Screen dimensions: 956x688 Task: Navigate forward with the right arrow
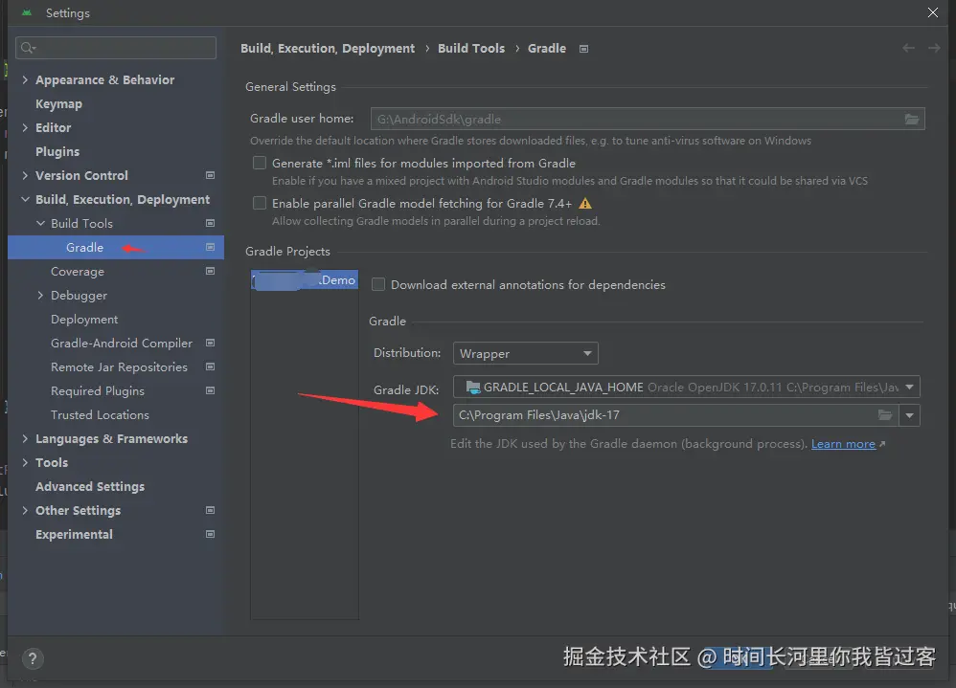coord(934,48)
